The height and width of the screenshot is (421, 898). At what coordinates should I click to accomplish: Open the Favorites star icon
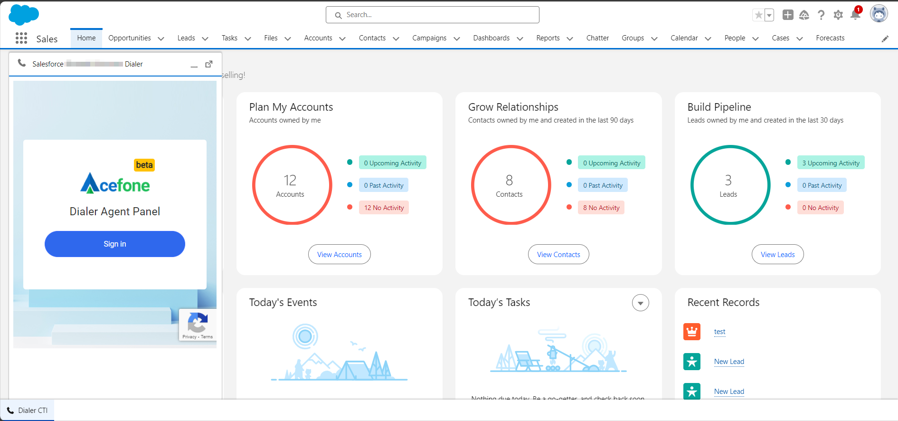tap(759, 15)
